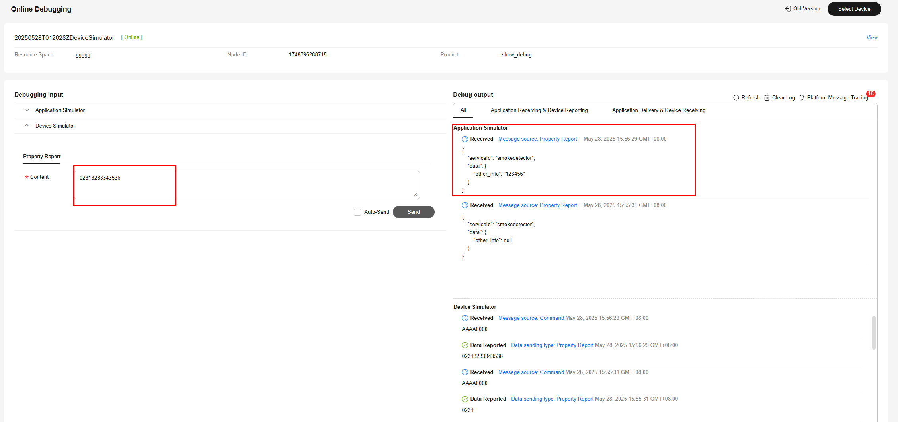Click the resource space value ggggg
Screen dimensions: 898x422
point(83,55)
